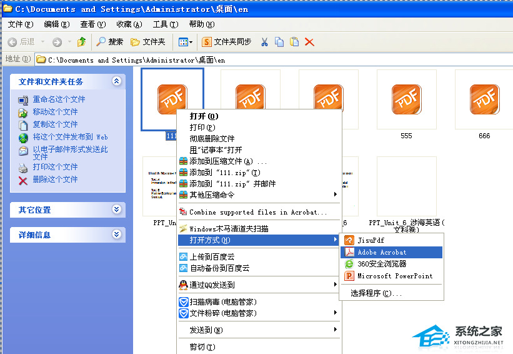This screenshot has width=513, height=354.
Task: Select the PDF file named 666
Action: pos(484,100)
